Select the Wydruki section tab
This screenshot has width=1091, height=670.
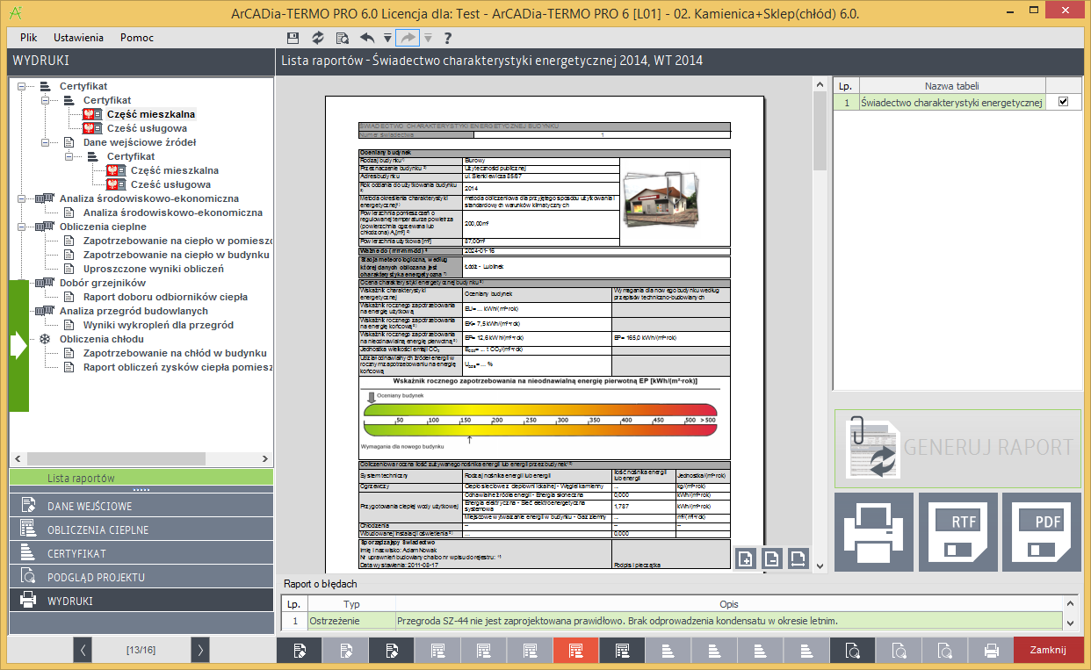coord(141,601)
